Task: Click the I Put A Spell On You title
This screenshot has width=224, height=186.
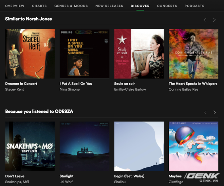Action: [76, 84]
